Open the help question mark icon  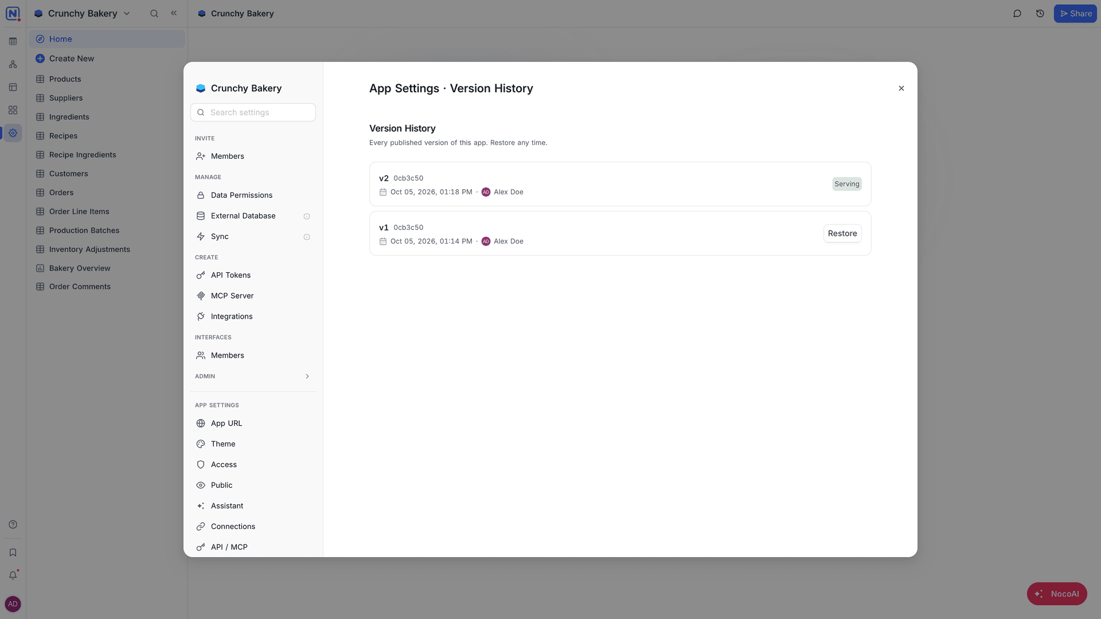[13, 524]
